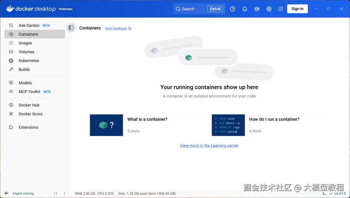Open the Images sidebar icon
Image resolution: width=350 pixels, height=198 pixels.
point(11,43)
